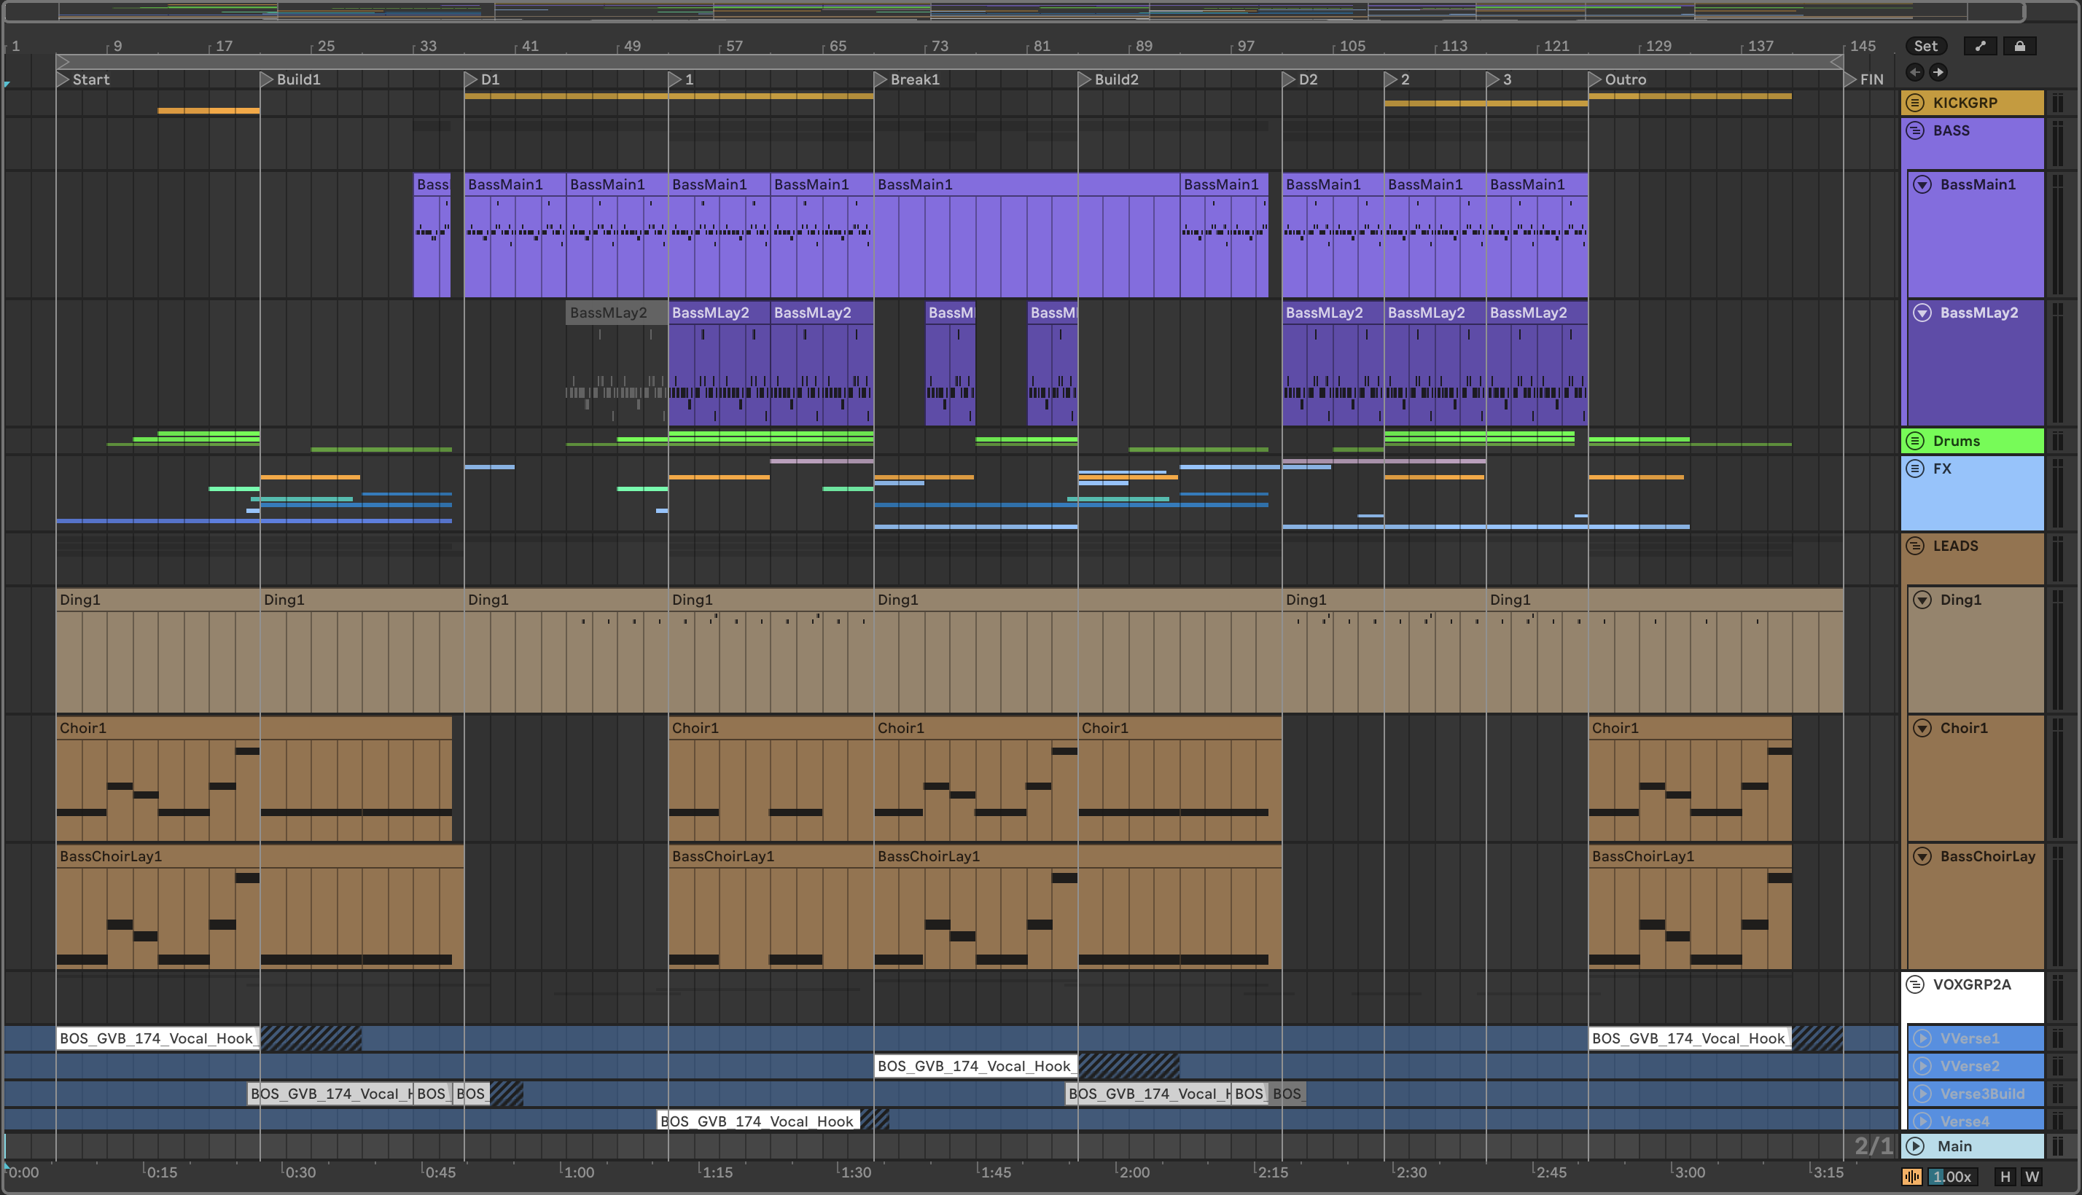Viewport: 2082px width, 1195px height.
Task: Click 2:30 in the time ruler
Action: pos(1410,1172)
